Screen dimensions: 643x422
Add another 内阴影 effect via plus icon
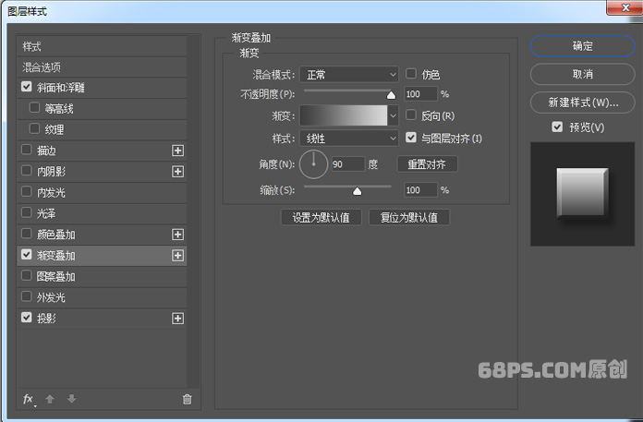click(177, 171)
